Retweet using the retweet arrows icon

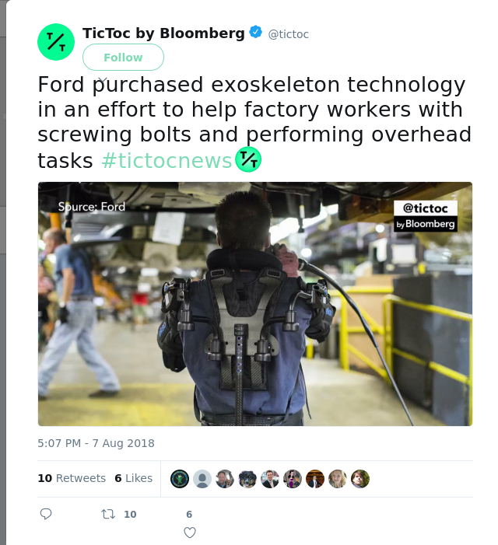[x=108, y=514]
